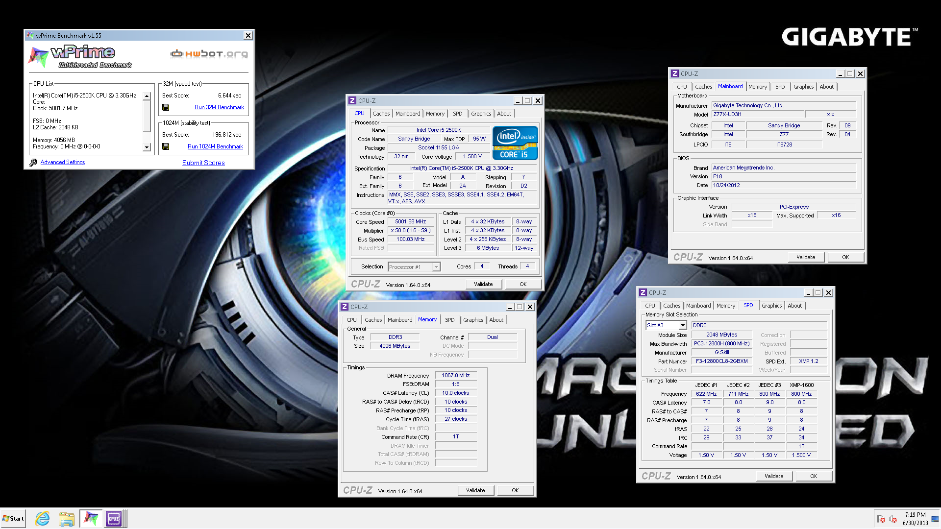Click OK in the CPU-Z Memory window

[515, 490]
